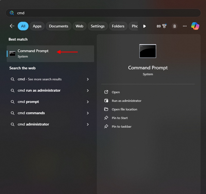Viewport: 206px width, 194px height.
Task: Click search icon beside 'cmd - See more search results'
Action: (13, 79)
